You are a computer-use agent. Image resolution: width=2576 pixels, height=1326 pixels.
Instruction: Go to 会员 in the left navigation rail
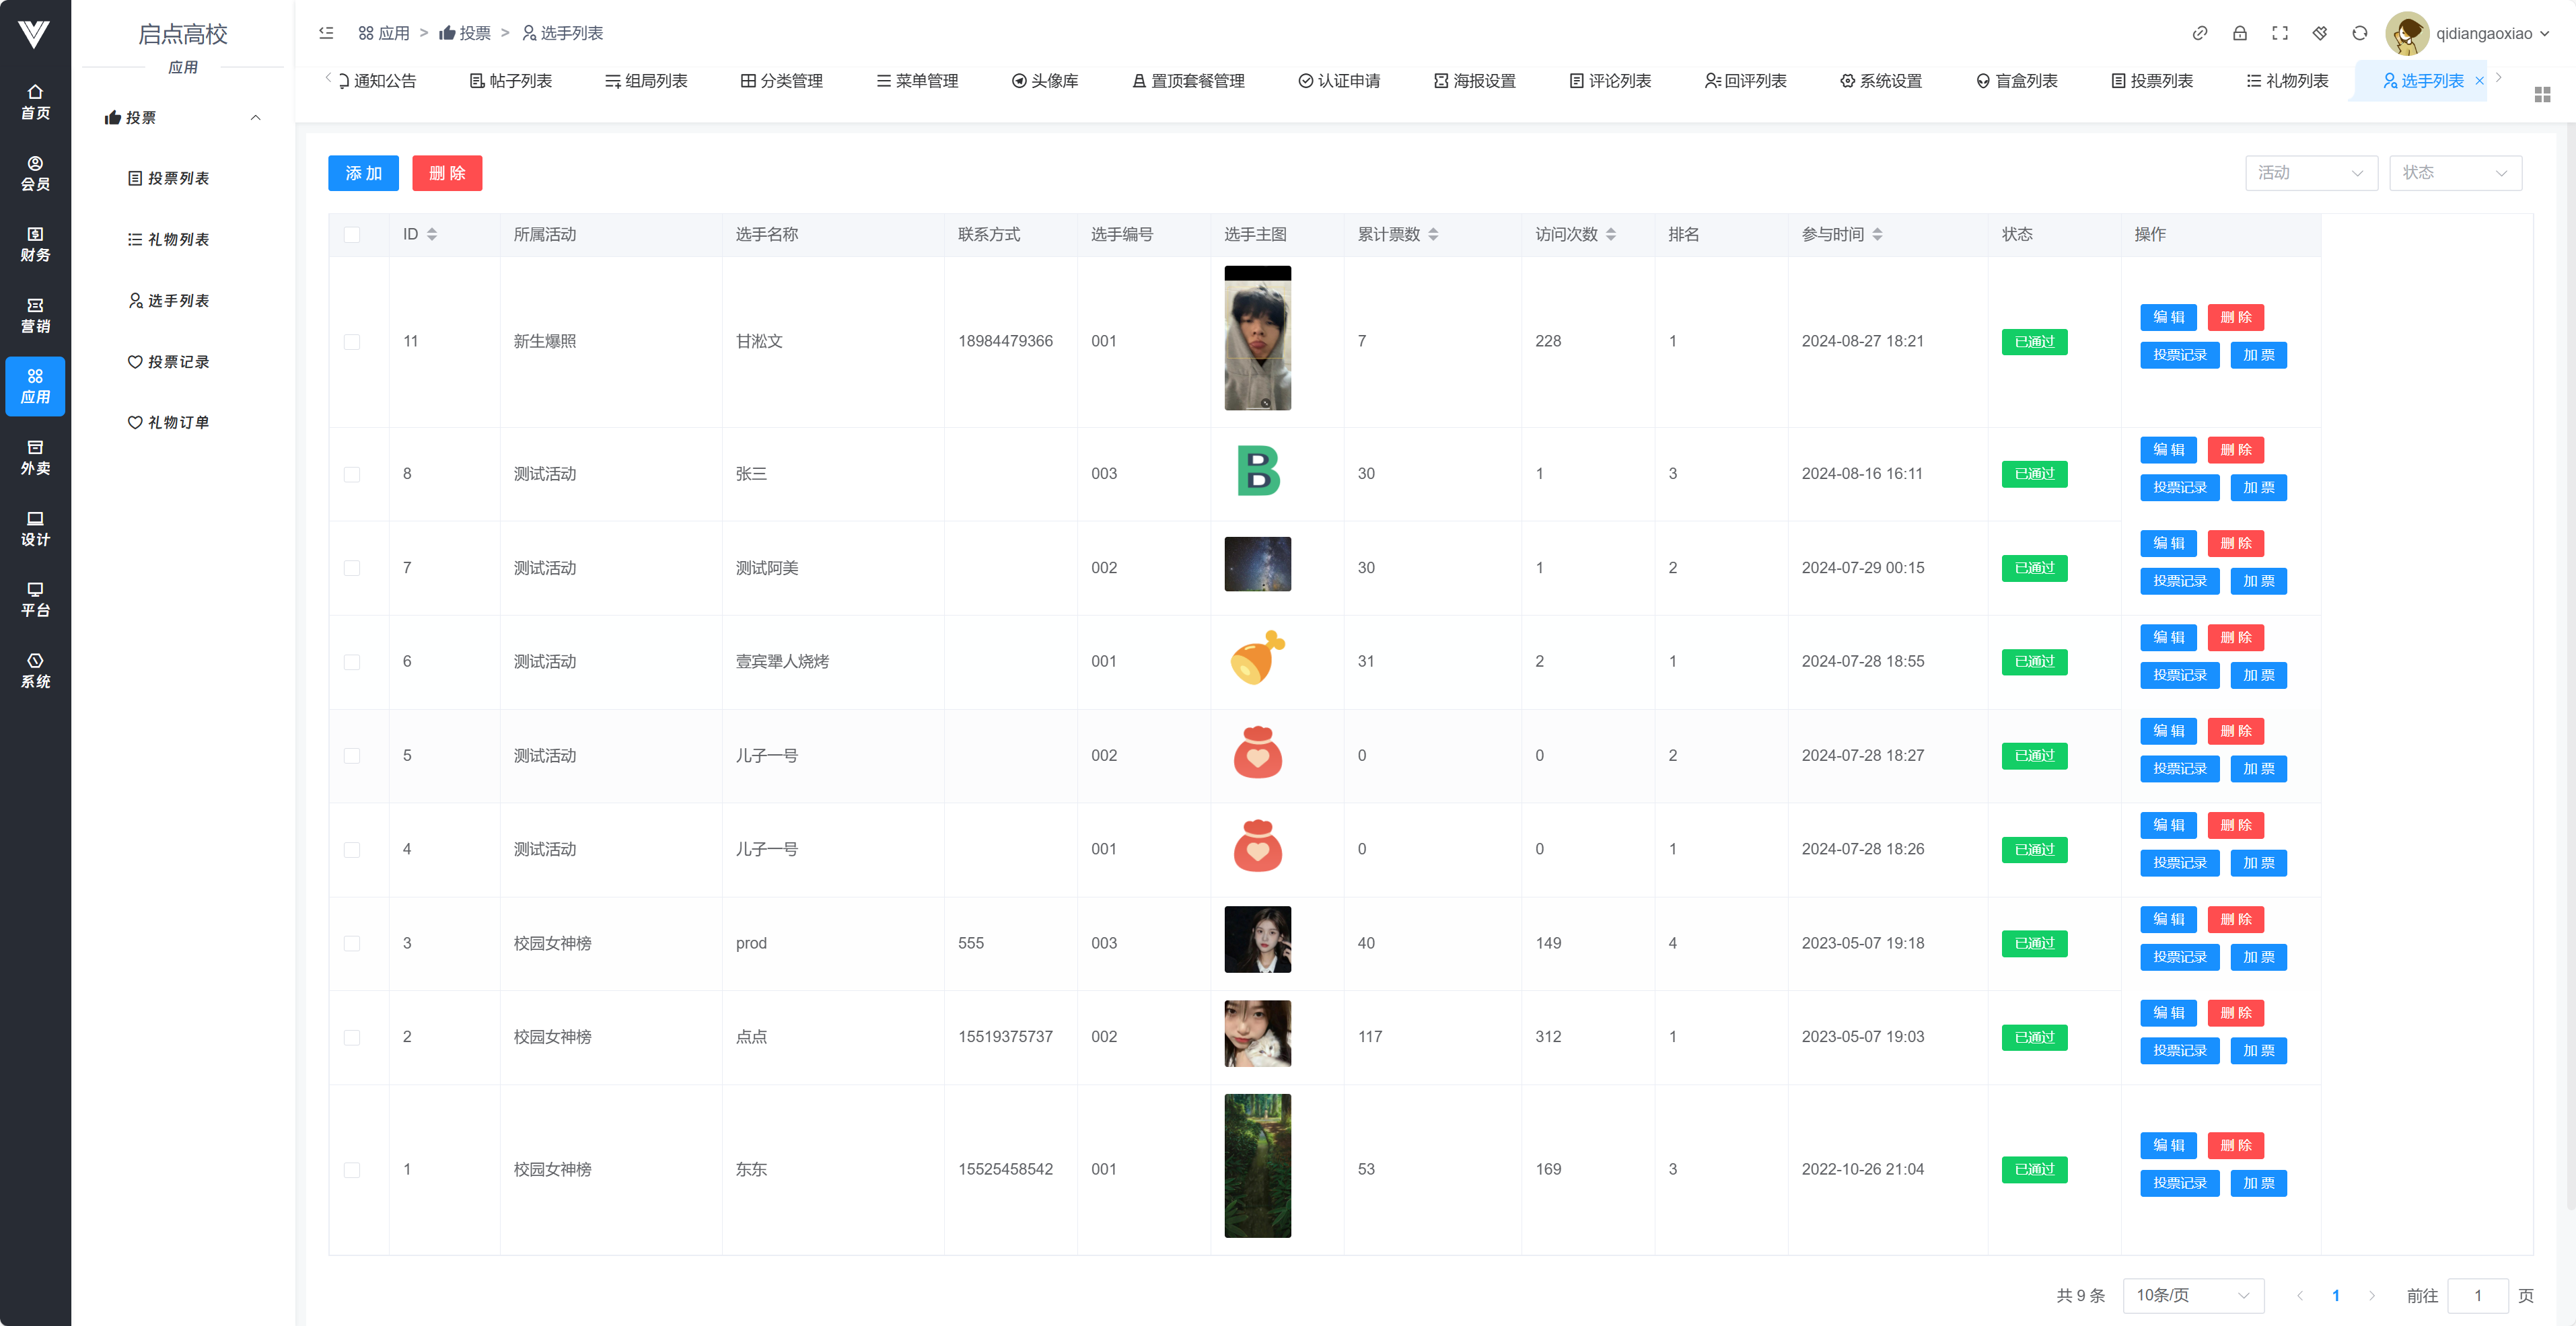35,173
